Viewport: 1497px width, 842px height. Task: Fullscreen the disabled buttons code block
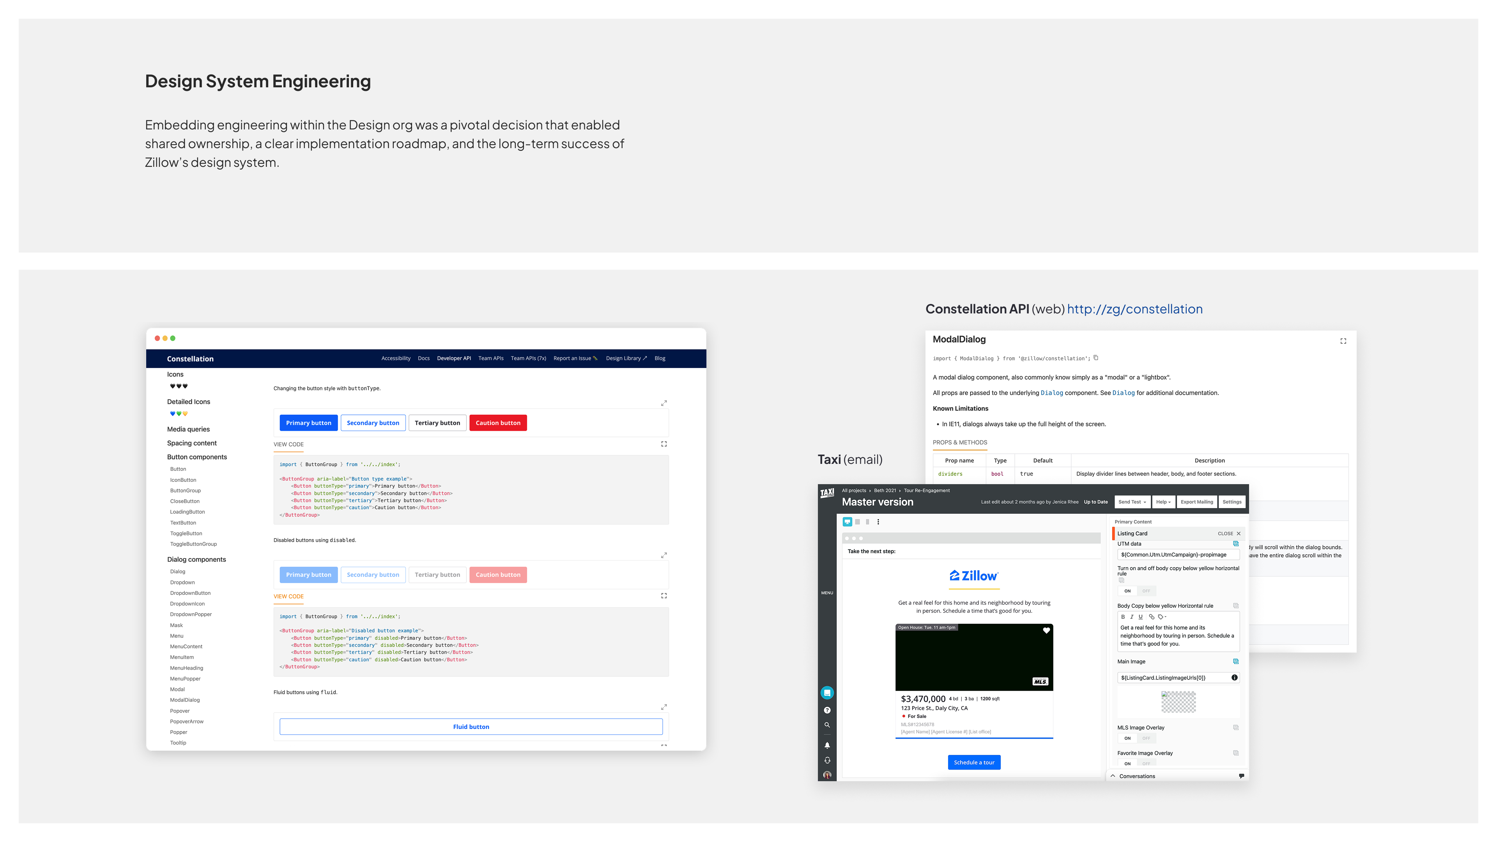[x=664, y=596]
